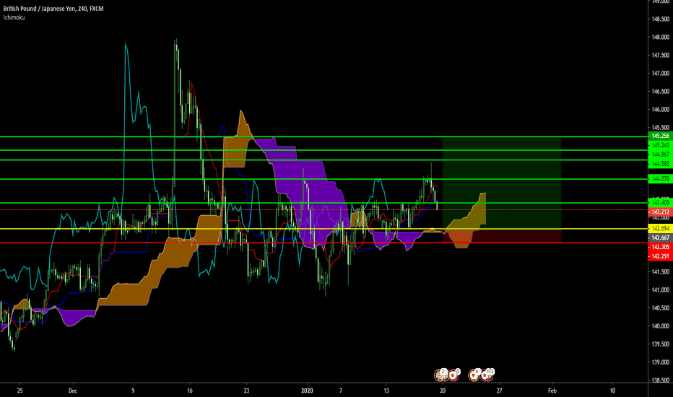Open the event marker with badge 5
The image size is (673, 397).
point(454,374)
